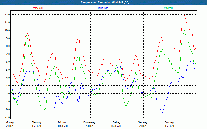Click the date 06.03.20
Image resolution: width=207 pixels, height=129 pixels.
point(116,126)
